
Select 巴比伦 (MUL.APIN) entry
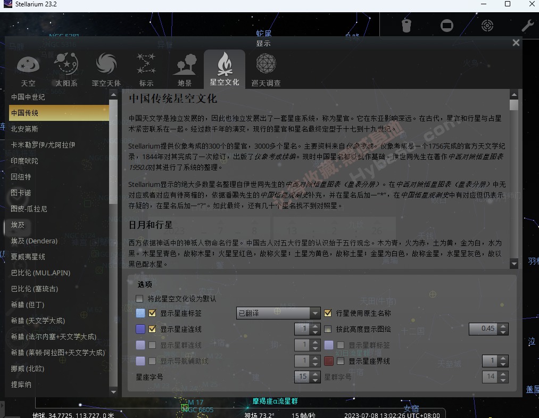pos(59,273)
